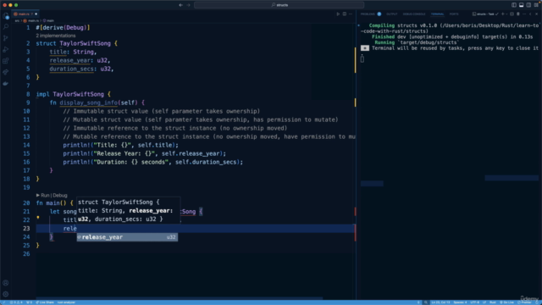Click the lightbulb code action on line 22
The image size is (542, 305).
38,218
